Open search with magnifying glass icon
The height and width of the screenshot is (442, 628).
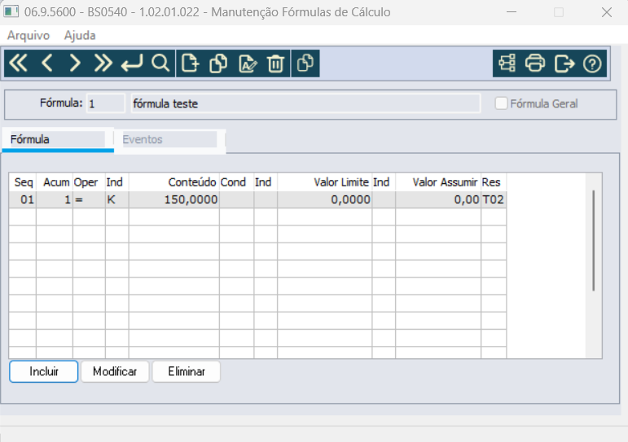pos(160,63)
